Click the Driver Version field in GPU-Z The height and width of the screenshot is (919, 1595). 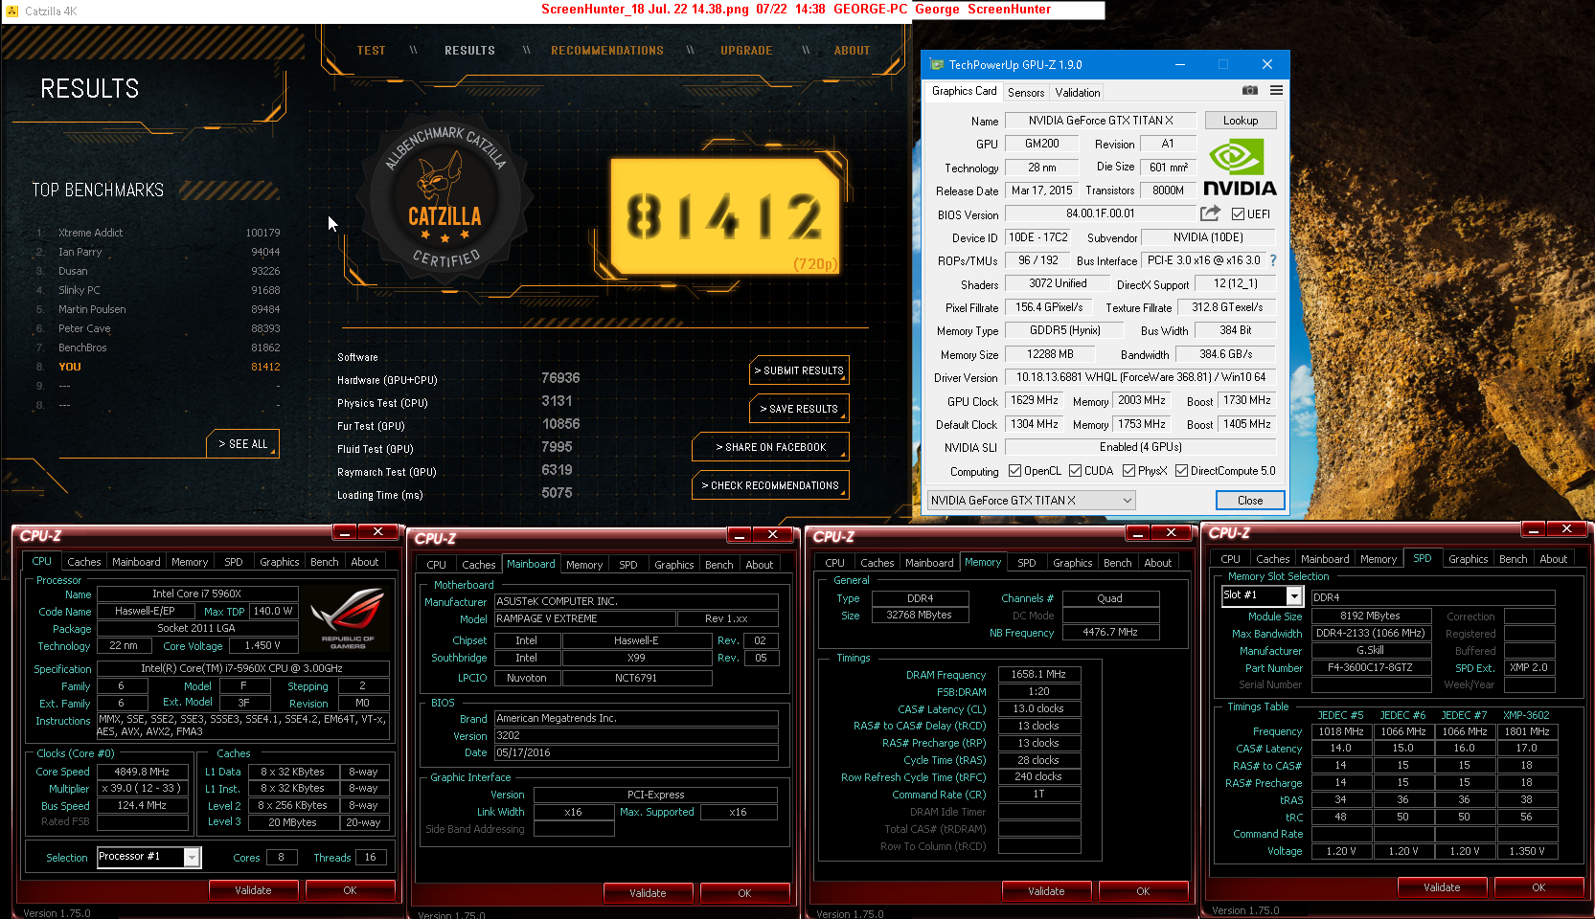pyautogui.click(x=1140, y=377)
